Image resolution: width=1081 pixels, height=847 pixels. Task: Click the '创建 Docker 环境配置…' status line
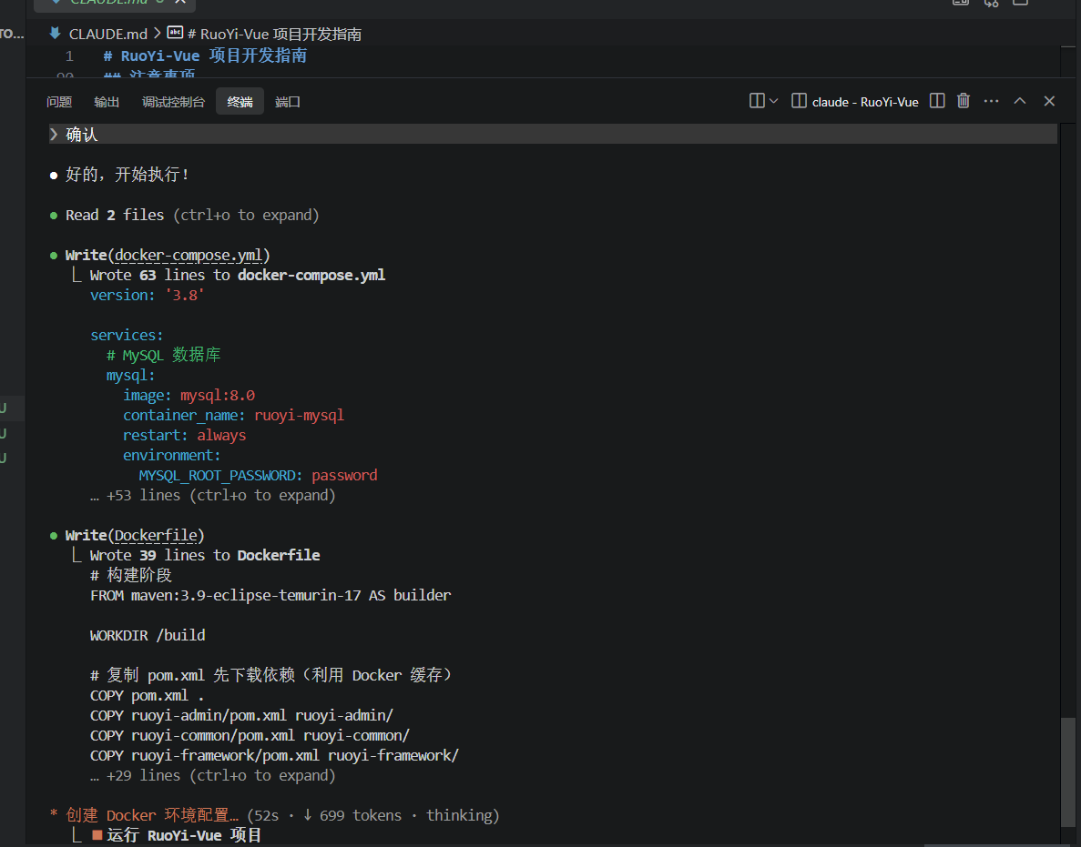pos(152,816)
